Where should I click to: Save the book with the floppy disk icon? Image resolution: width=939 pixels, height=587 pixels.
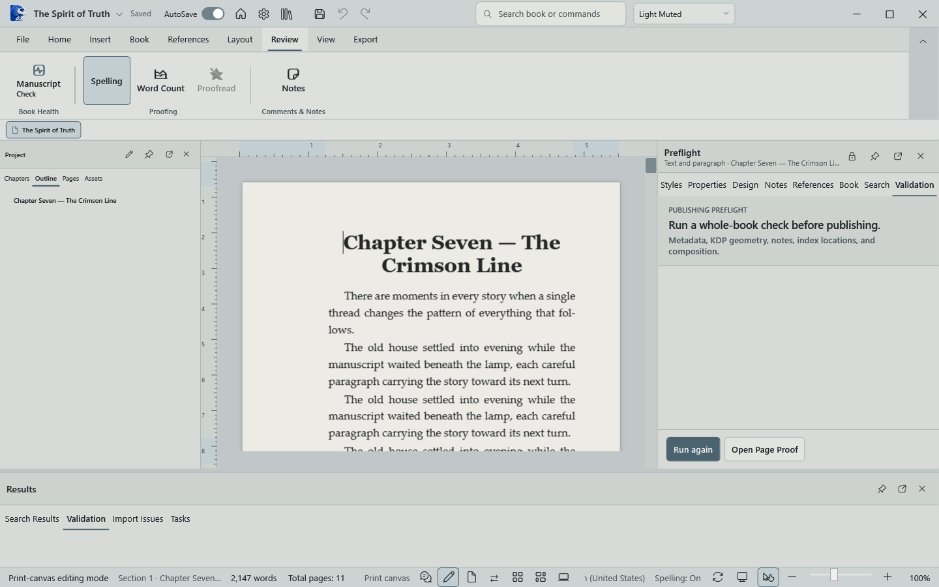pyautogui.click(x=320, y=14)
